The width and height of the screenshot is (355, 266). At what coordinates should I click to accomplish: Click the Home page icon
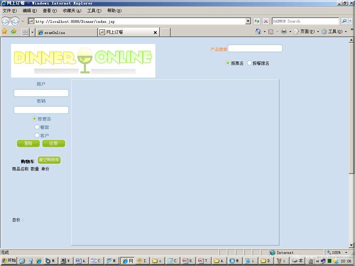[x=258, y=32]
